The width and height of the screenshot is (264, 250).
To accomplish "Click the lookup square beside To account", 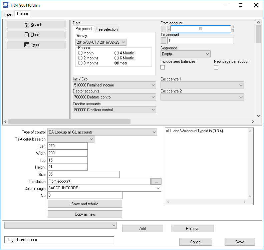I will 164,40.
